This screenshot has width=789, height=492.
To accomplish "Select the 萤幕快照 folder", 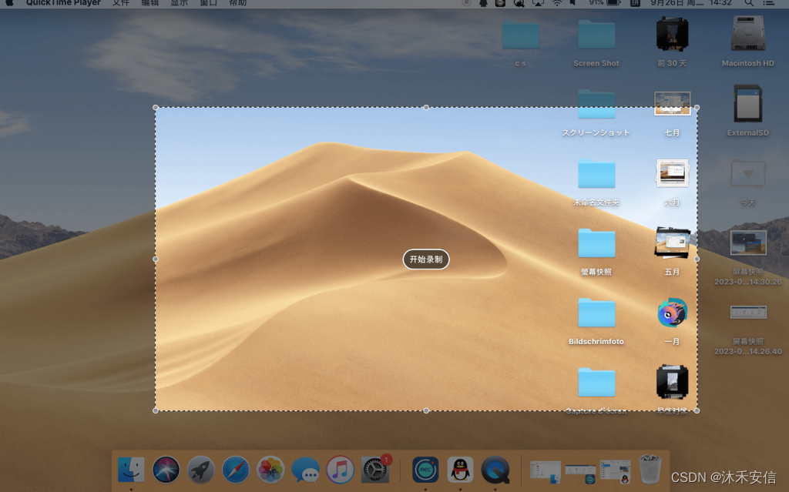I will 596,243.
